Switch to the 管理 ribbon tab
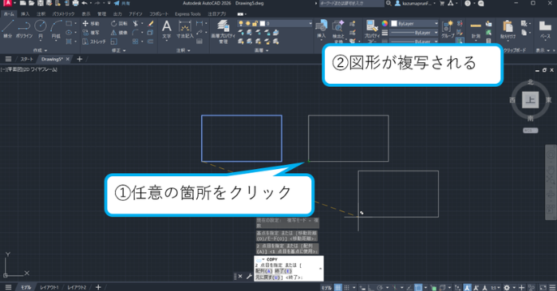This screenshot has width=557, height=291. pyautogui.click(x=102, y=14)
